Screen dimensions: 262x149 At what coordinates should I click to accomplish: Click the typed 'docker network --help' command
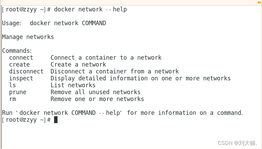90,9
